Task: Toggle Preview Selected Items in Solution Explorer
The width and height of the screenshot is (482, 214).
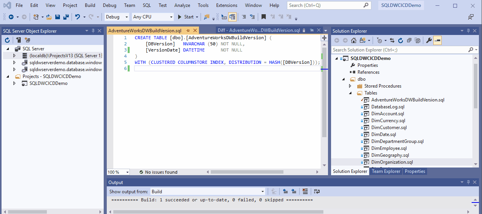Action: click(437, 40)
